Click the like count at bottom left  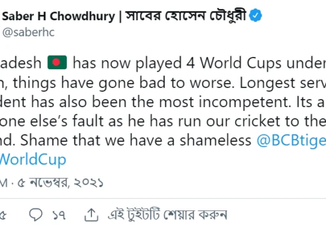click(3, 215)
